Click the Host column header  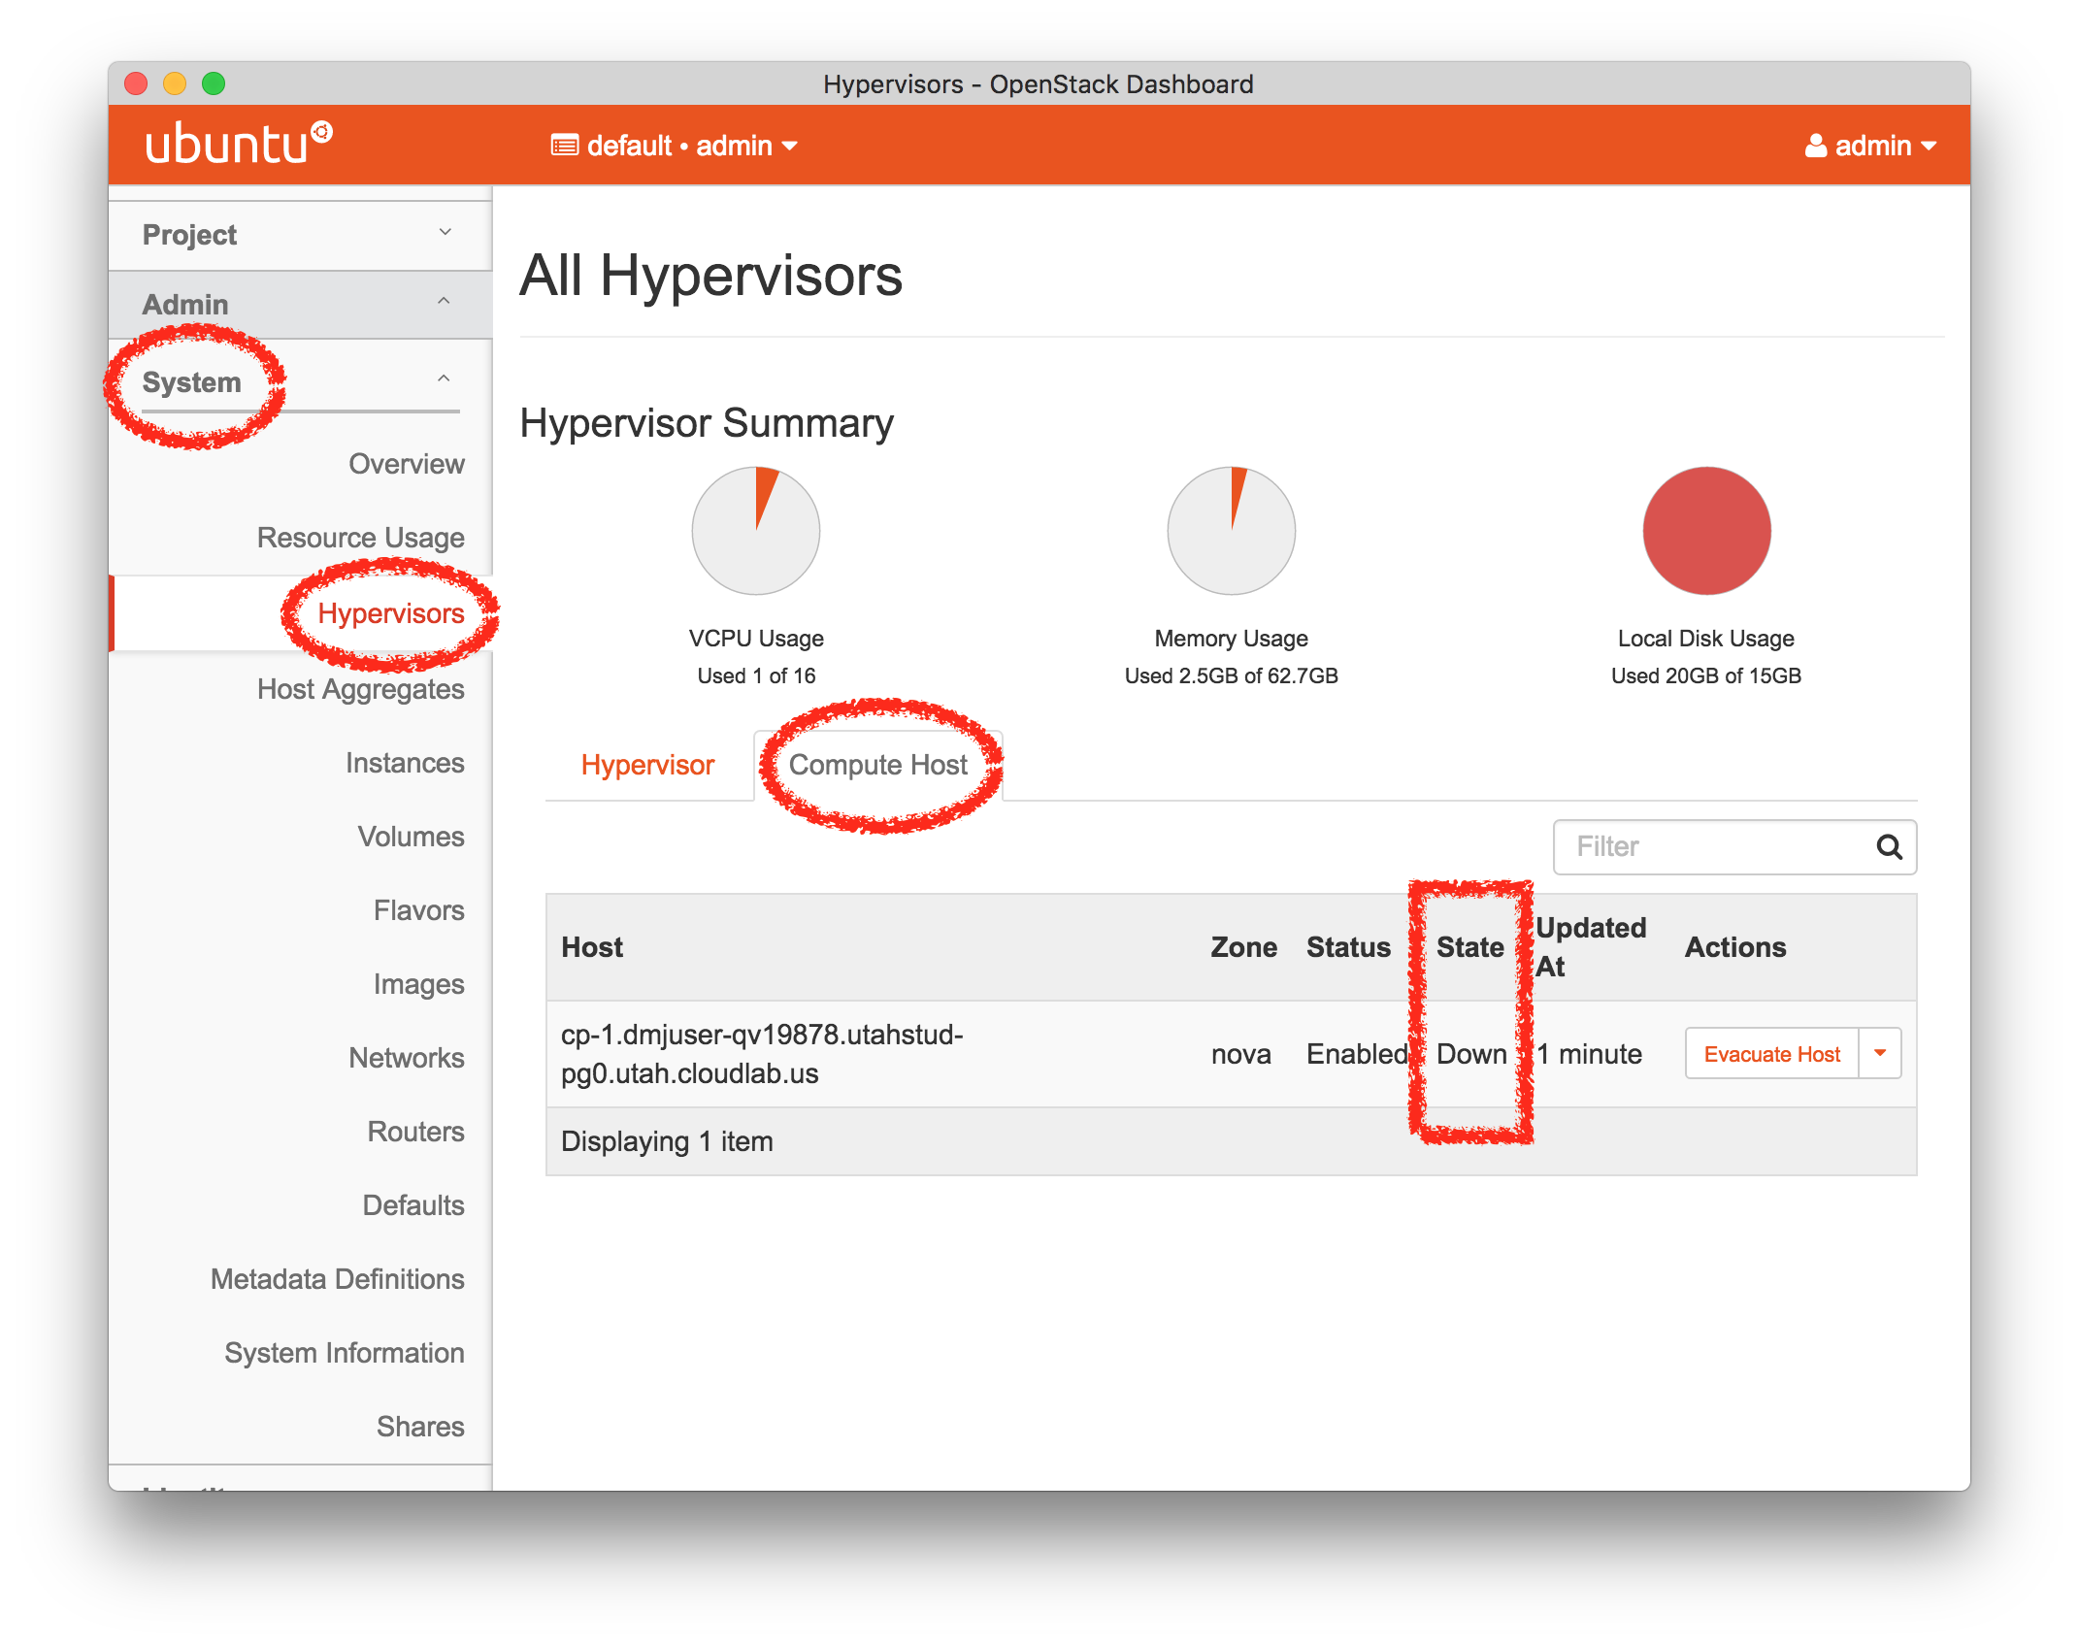[x=592, y=947]
